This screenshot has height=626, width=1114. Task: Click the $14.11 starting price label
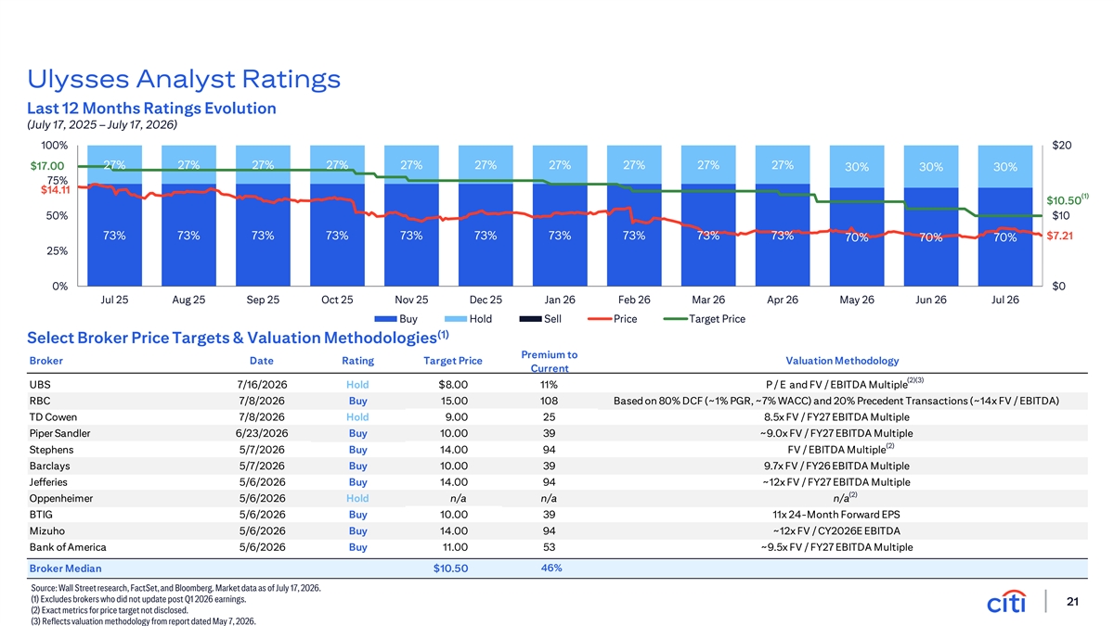pos(56,189)
